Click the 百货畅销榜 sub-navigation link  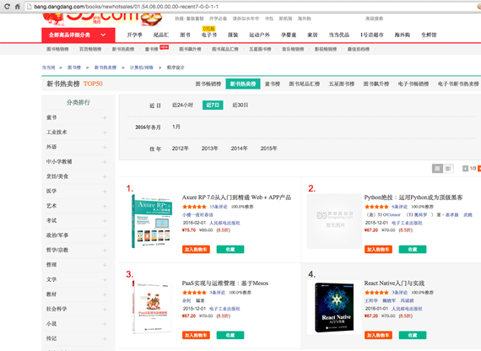(x=90, y=49)
